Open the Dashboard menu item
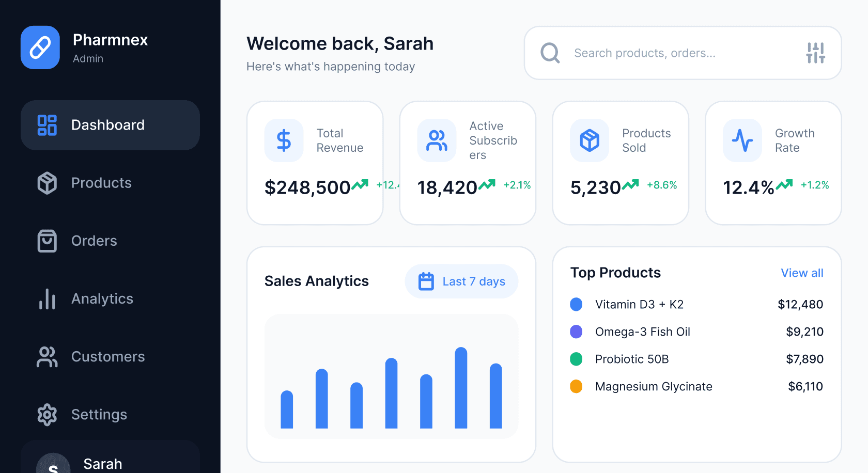This screenshot has width=868, height=473. tap(110, 125)
